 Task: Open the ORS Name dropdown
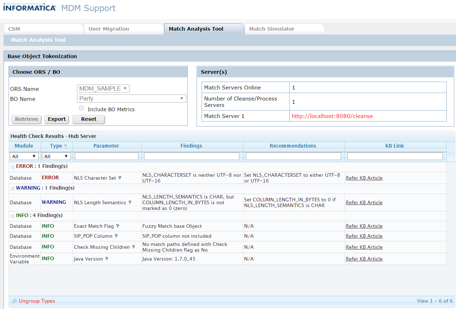pos(103,89)
